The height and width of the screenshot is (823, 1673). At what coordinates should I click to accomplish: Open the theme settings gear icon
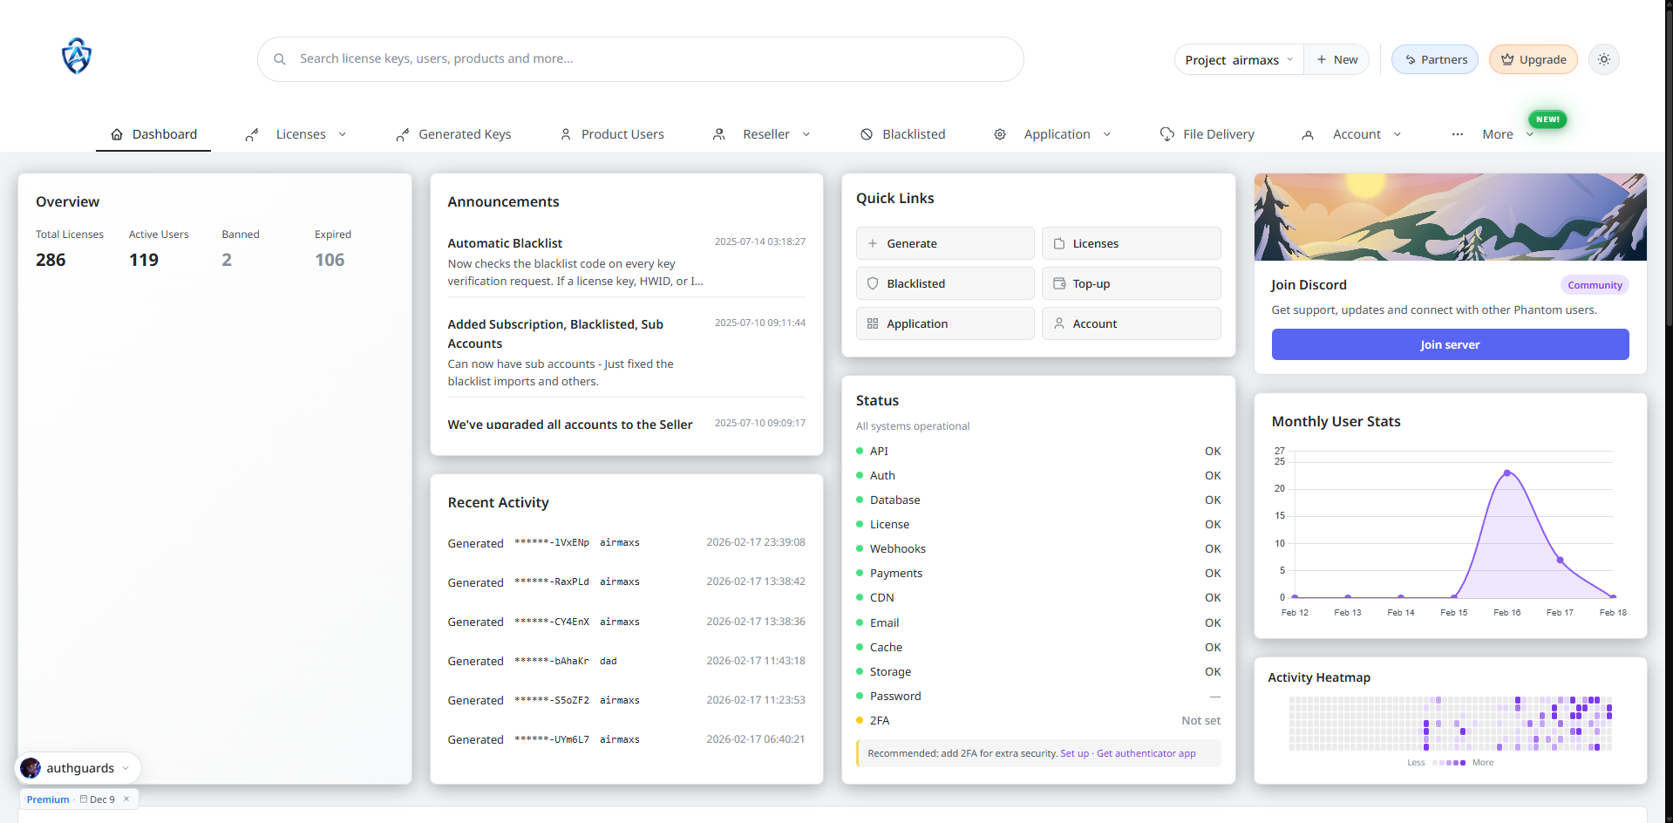click(x=1604, y=58)
